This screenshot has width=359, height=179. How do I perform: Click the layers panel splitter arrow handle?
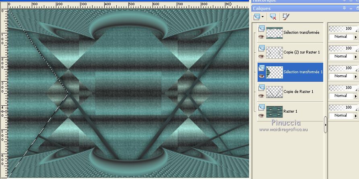pos(326,125)
